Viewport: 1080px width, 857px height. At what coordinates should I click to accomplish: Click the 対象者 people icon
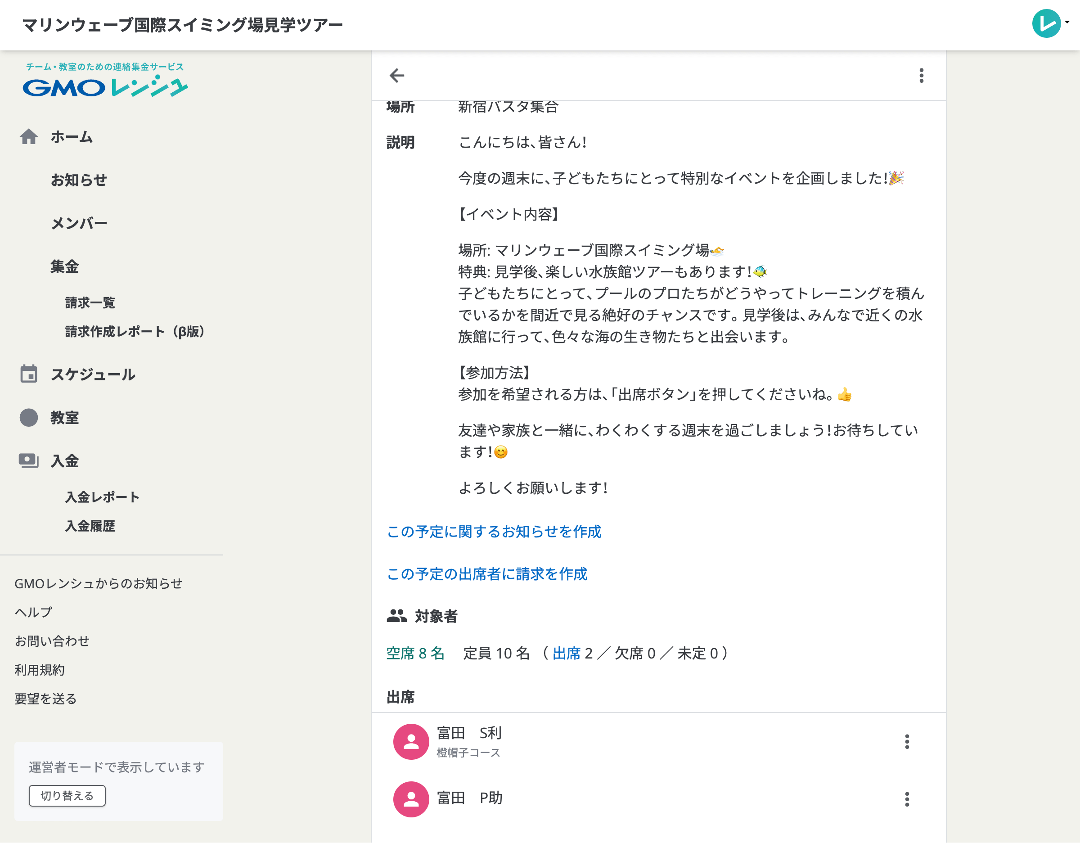tap(396, 616)
